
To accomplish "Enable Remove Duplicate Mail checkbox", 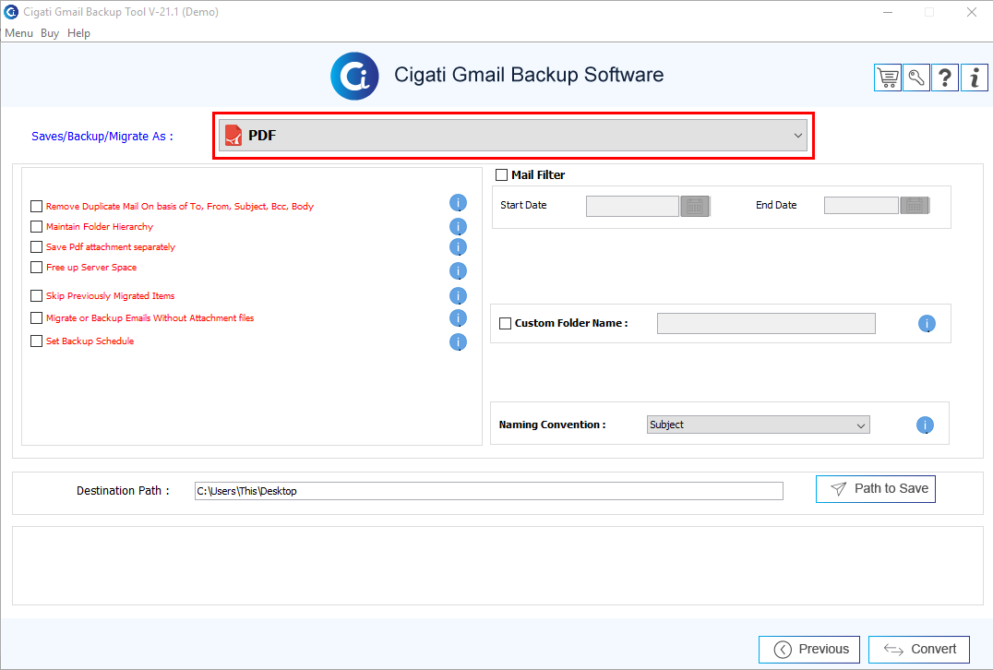I will 36,207.
